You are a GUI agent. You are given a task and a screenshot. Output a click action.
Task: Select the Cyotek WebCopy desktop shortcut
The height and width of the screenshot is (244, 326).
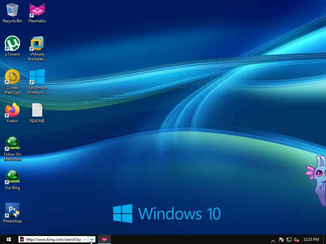(12, 82)
